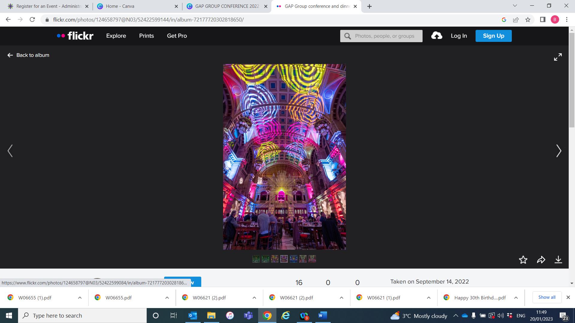Open Microsoft Teams from taskbar
Viewport: 575px width, 323px height.
[248, 316]
